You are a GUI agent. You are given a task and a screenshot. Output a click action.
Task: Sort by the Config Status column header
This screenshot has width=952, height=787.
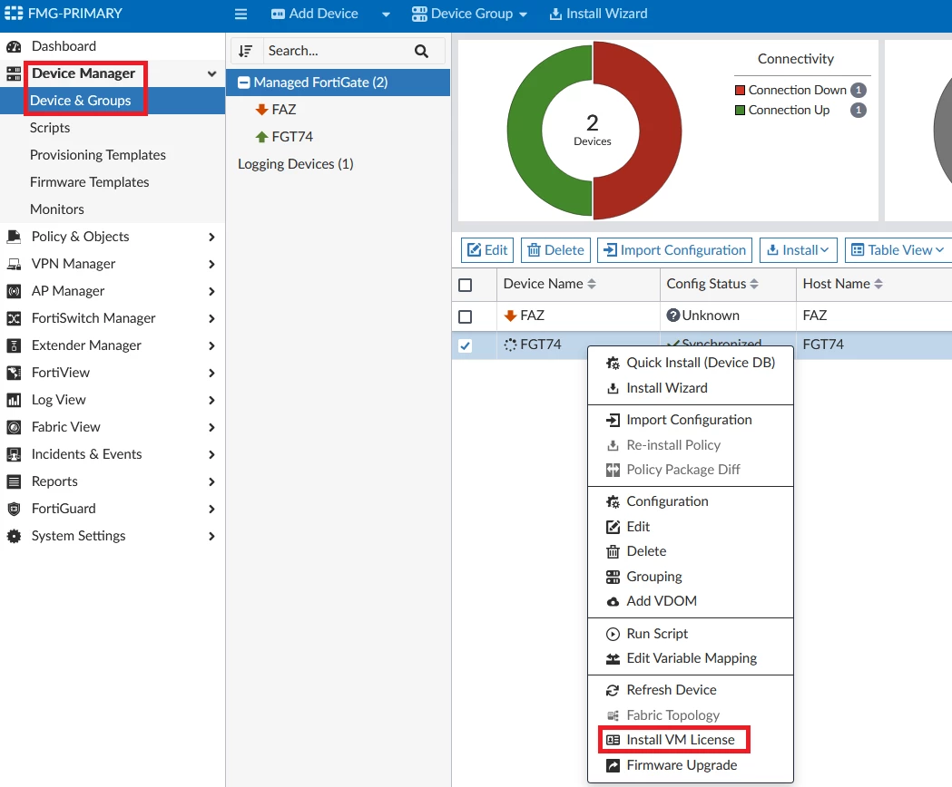[x=712, y=284]
